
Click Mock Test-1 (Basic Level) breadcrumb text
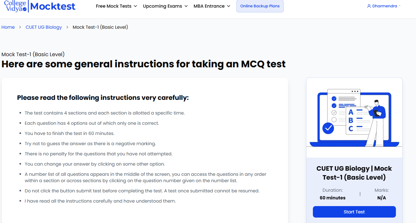100,27
